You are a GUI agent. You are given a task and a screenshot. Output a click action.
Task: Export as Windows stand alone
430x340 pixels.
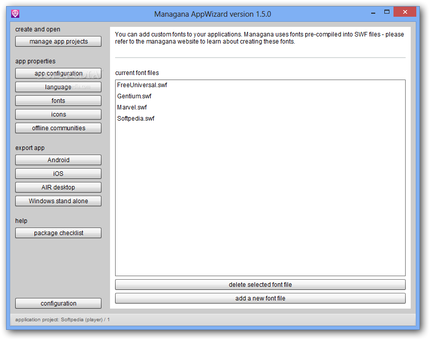[58, 201]
